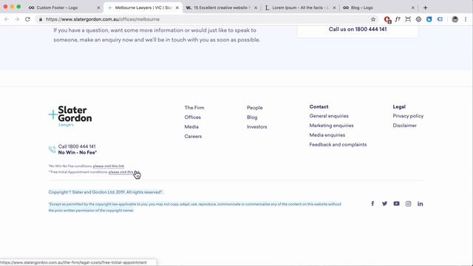This screenshot has width=473, height=266.
Task: Click No Win No Fee conditions visit link
Action: point(109,166)
